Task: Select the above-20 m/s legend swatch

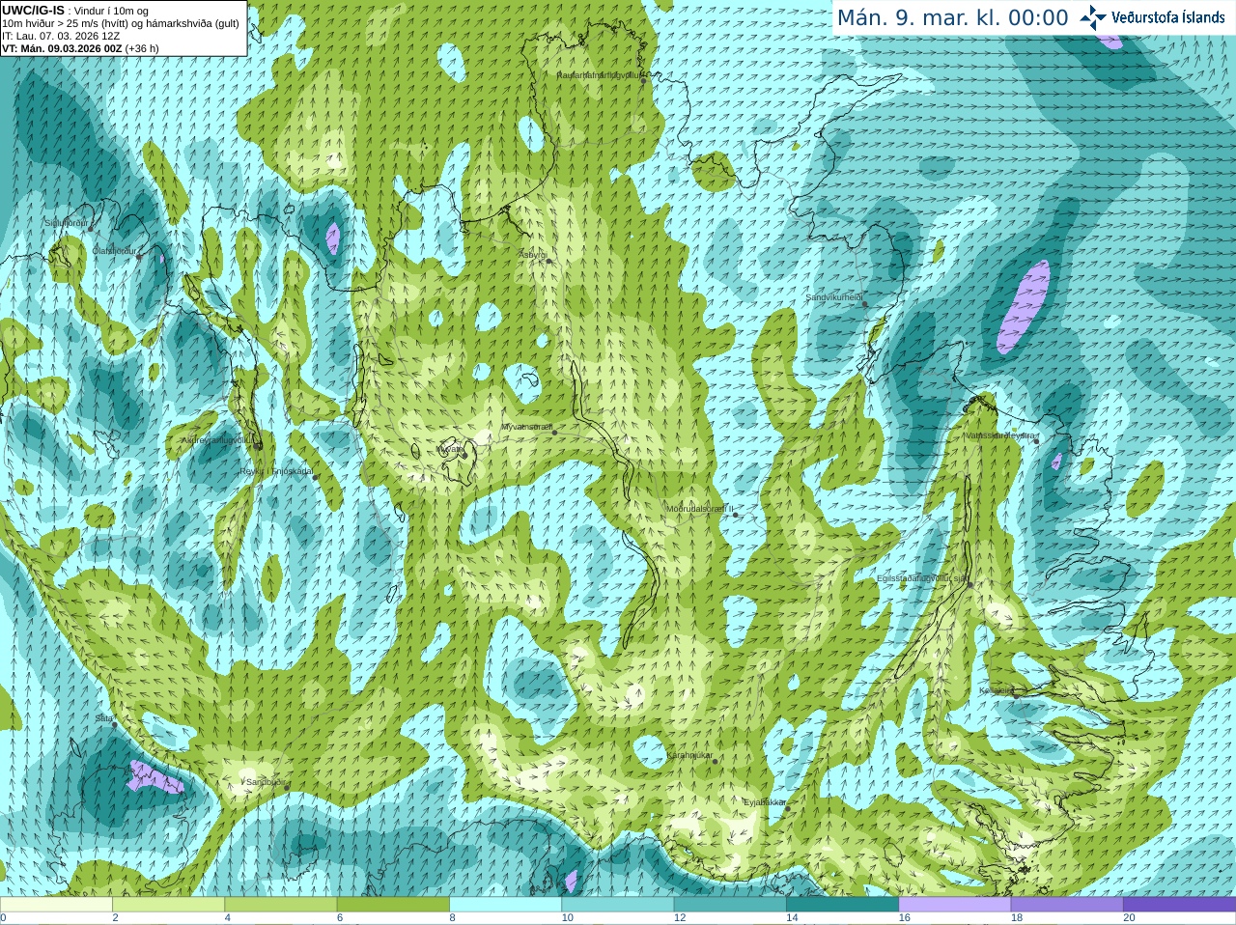Action: point(1179,905)
